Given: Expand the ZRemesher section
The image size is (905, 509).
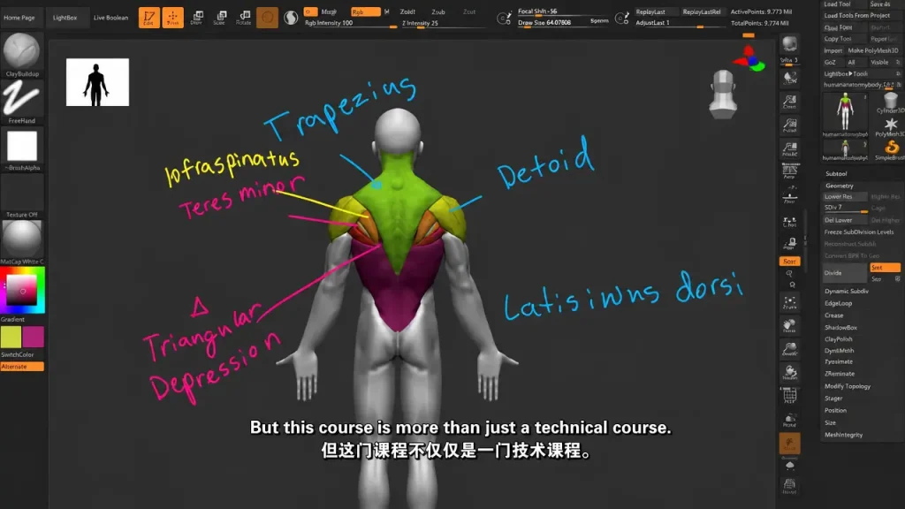Looking at the screenshot, I should [840, 374].
